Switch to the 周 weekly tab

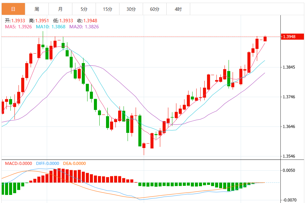click(x=37, y=9)
